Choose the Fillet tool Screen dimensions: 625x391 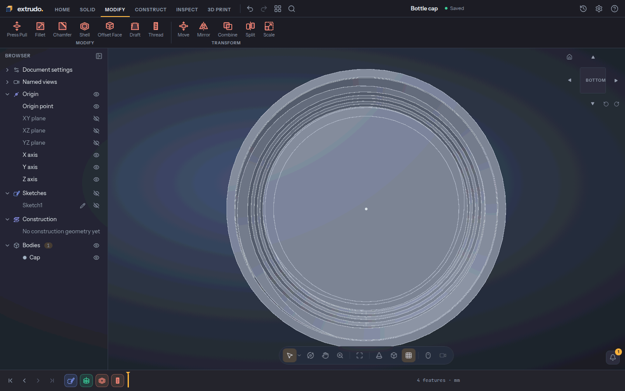click(40, 30)
